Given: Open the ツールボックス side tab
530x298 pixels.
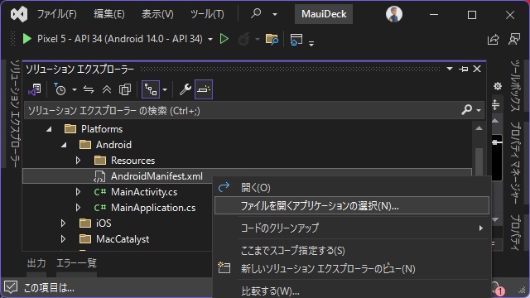Looking at the screenshot, I should point(514,86).
